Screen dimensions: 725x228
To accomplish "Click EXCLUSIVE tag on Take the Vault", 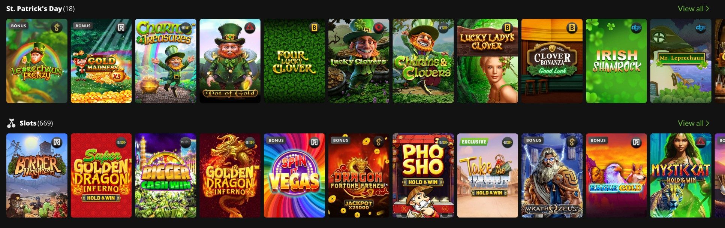I will [474, 142].
